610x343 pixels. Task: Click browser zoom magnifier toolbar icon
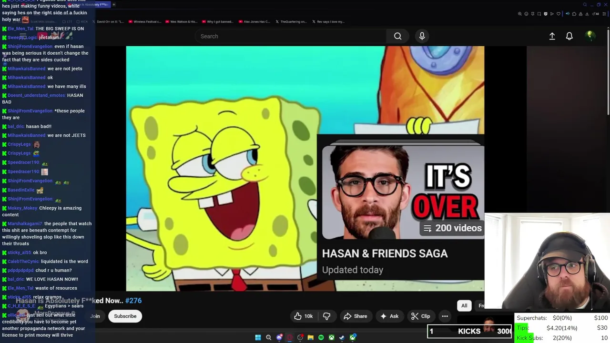point(520,14)
